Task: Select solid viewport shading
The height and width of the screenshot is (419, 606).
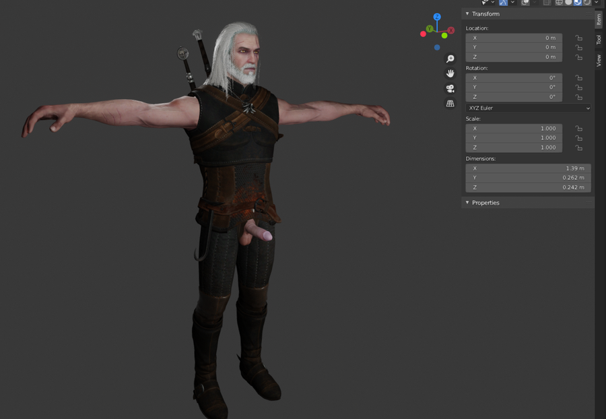Action: [x=568, y=2]
